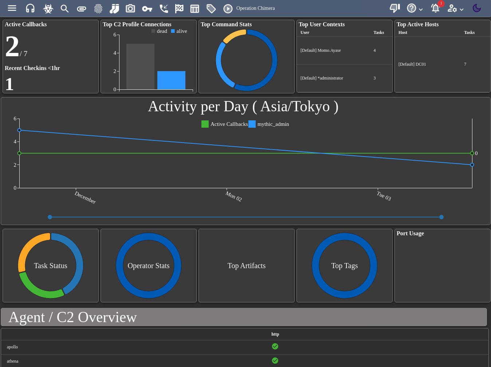Toggle the 'alive' legend series
The width and height of the screenshot is (491, 367).
click(179, 31)
